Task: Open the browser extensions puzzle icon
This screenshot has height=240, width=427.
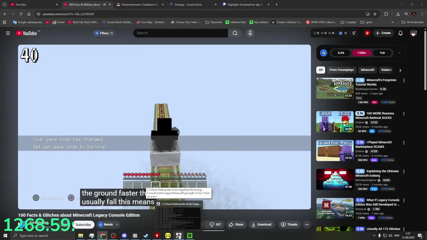Action: click(x=386, y=14)
